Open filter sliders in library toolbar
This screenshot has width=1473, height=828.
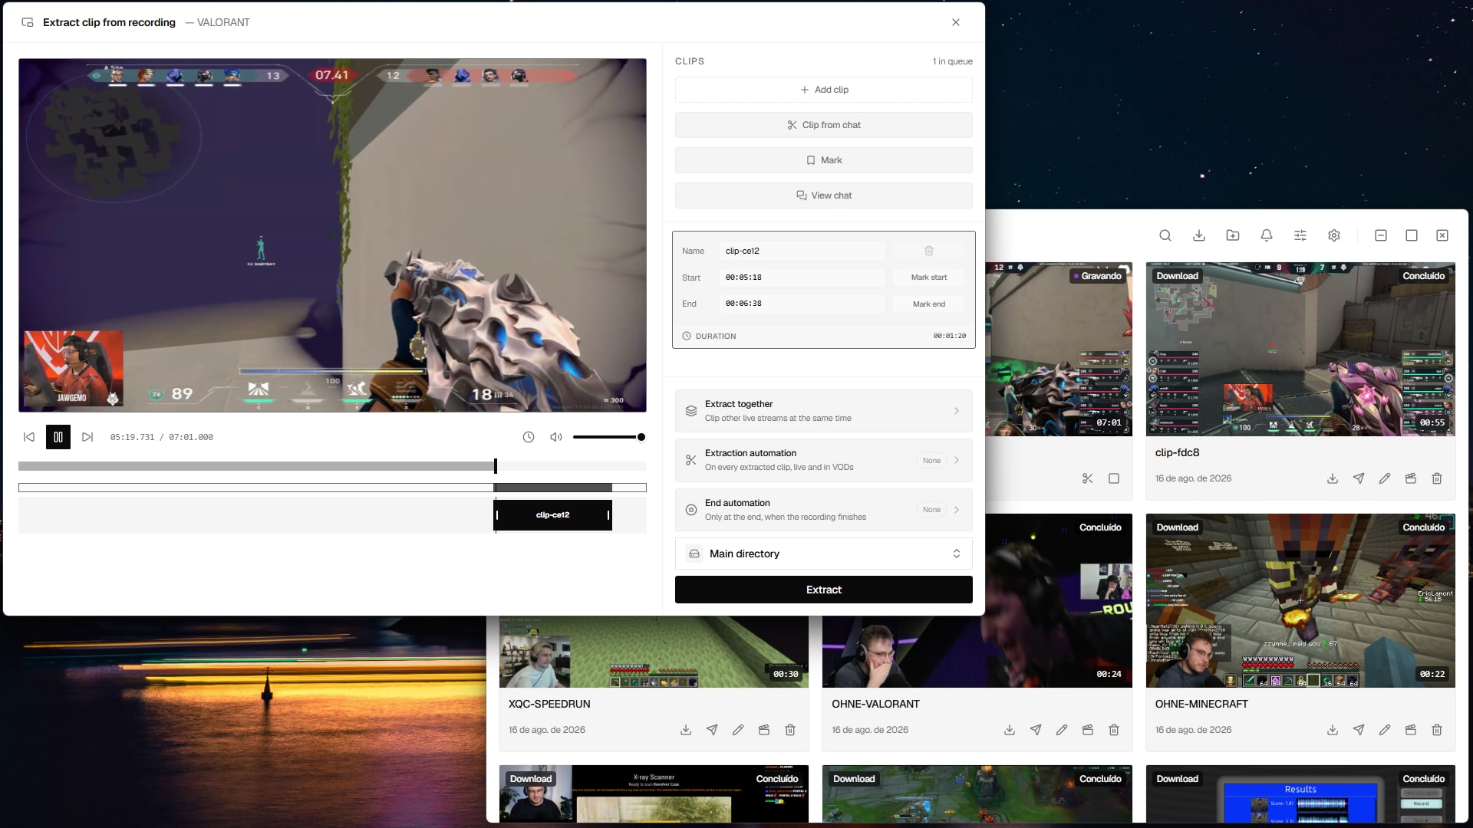pos(1300,235)
